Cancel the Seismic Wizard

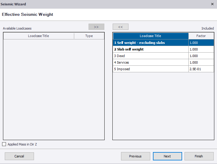(x=19, y=156)
